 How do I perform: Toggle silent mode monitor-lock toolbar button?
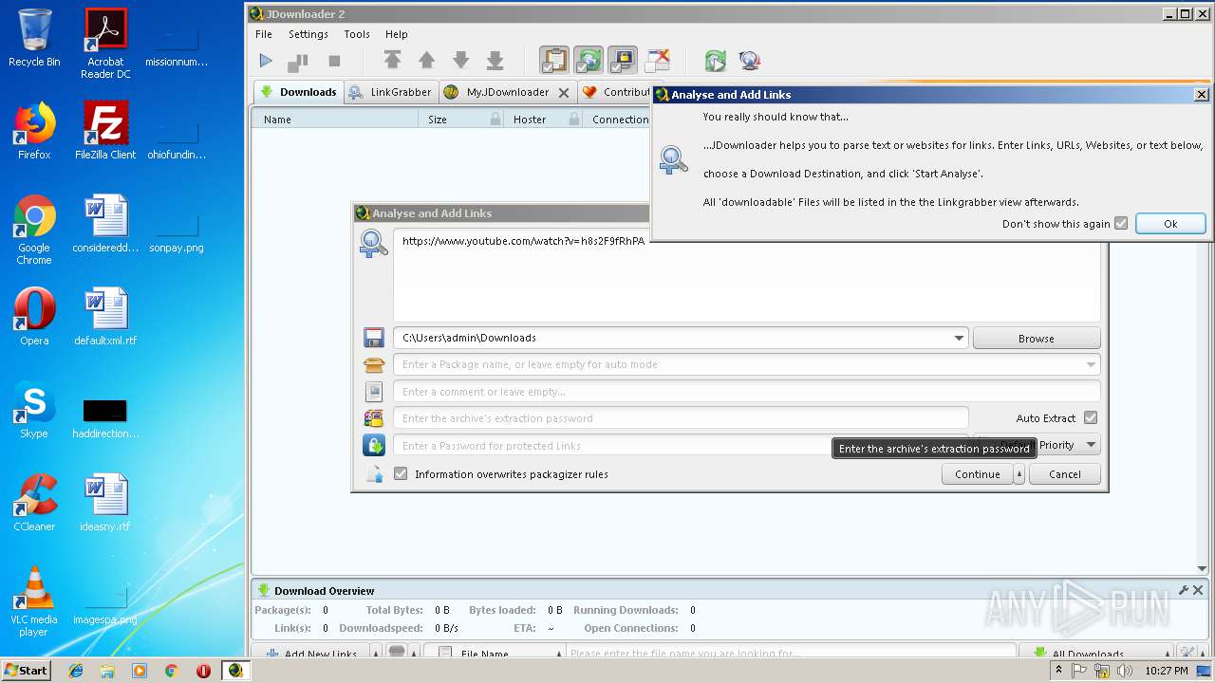[x=623, y=61]
